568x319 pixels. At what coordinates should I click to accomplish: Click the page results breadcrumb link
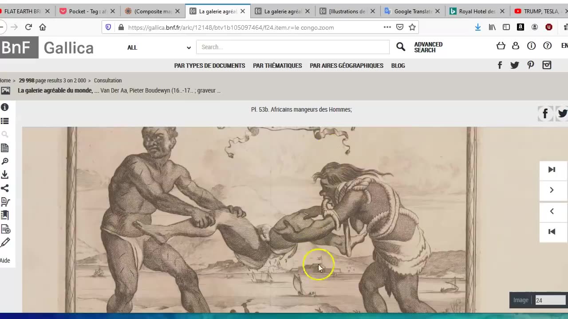tap(52, 81)
